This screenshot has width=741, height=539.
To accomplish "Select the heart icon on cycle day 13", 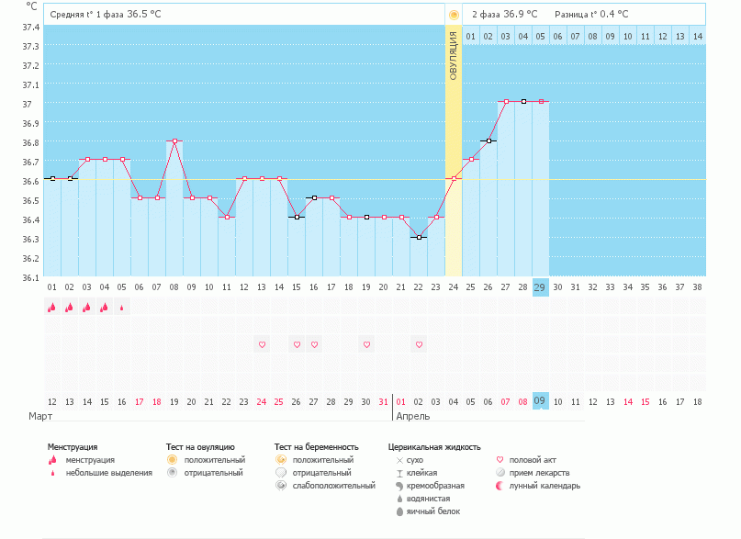I will tap(262, 344).
